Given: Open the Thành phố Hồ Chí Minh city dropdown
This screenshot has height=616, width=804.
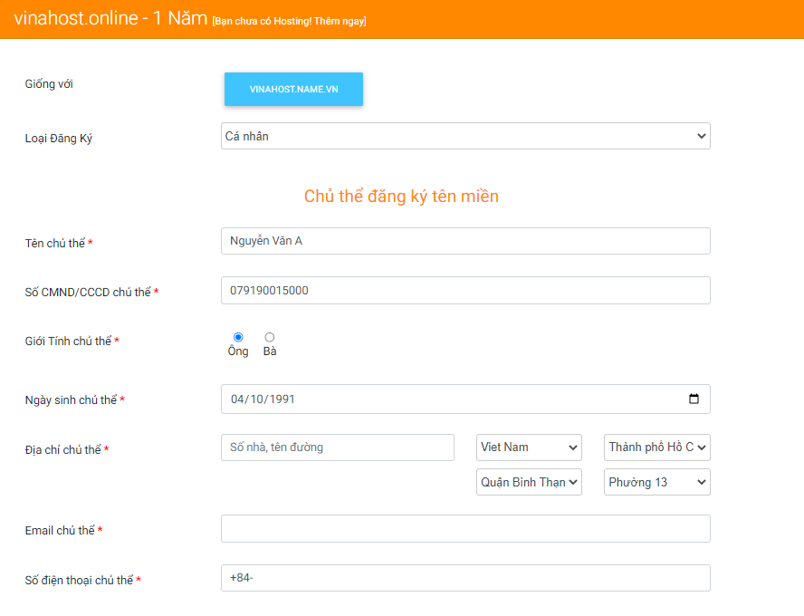Looking at the screenshot, I should click(x=656, y=447).
